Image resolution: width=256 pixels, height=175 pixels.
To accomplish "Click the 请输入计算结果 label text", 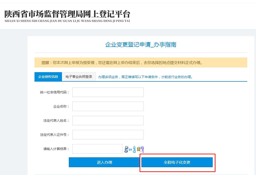I will [x=56, y=149].
